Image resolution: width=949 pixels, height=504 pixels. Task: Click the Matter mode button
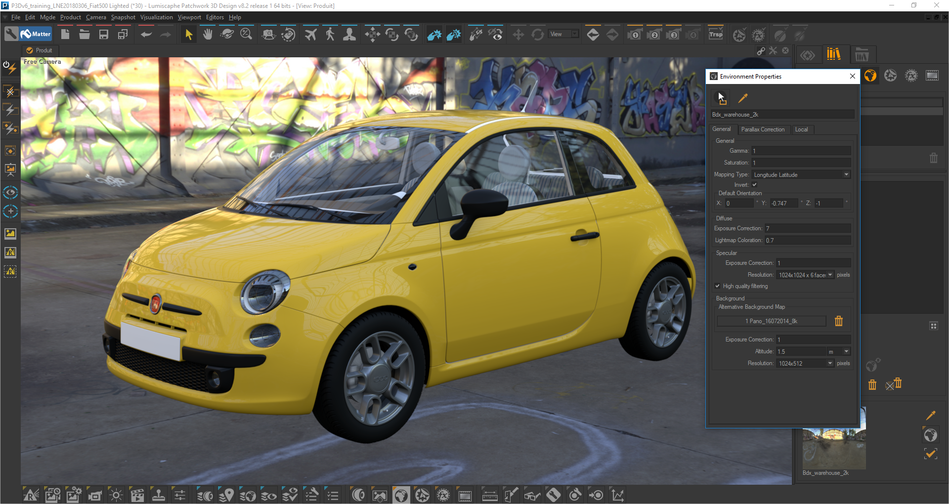pos(36,34)
